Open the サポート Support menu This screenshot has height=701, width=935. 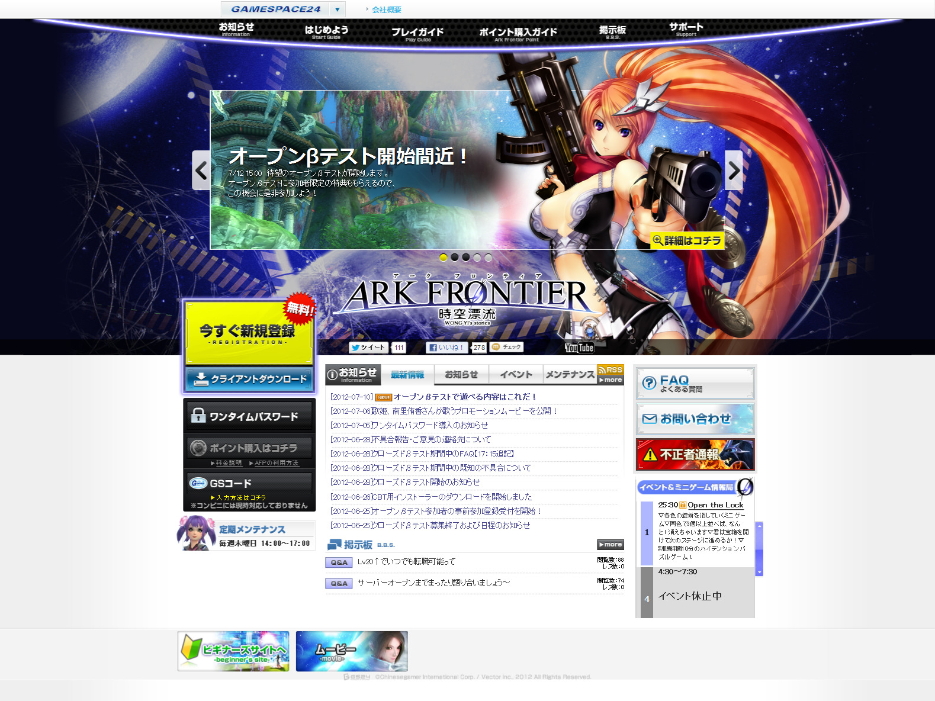tap(686, 29)
